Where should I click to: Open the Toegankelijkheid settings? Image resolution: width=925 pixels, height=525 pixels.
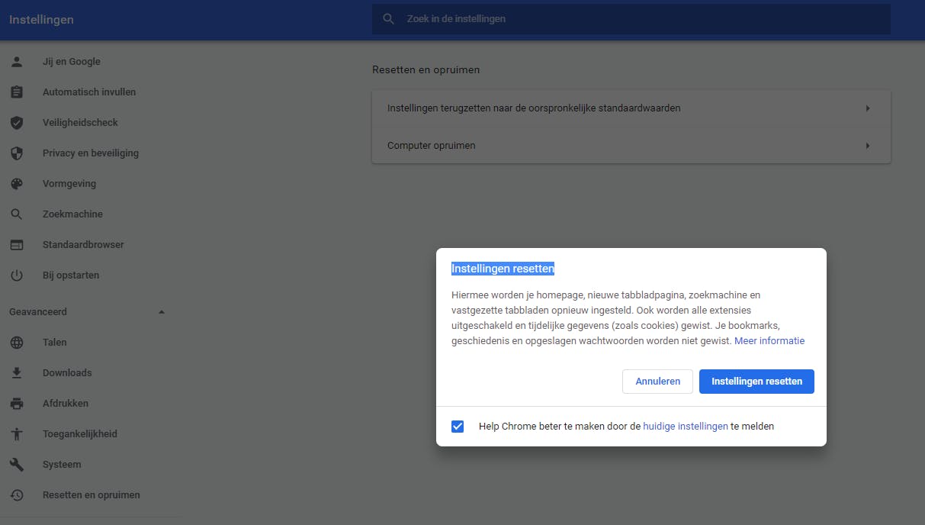tap(80, 434)
